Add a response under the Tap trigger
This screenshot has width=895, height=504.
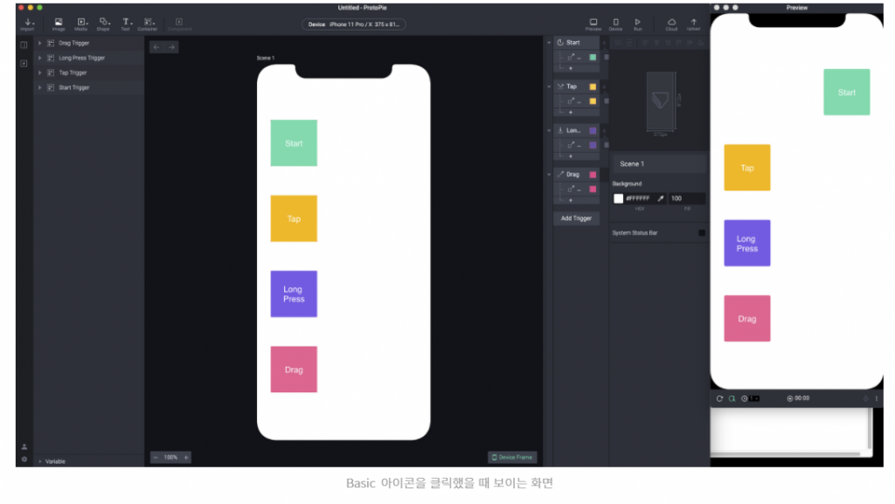(570, 113)
